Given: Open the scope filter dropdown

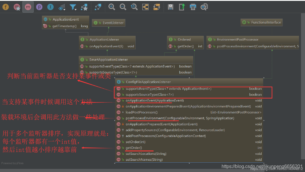Looking at the screenshot, I should tap(73, 7).
